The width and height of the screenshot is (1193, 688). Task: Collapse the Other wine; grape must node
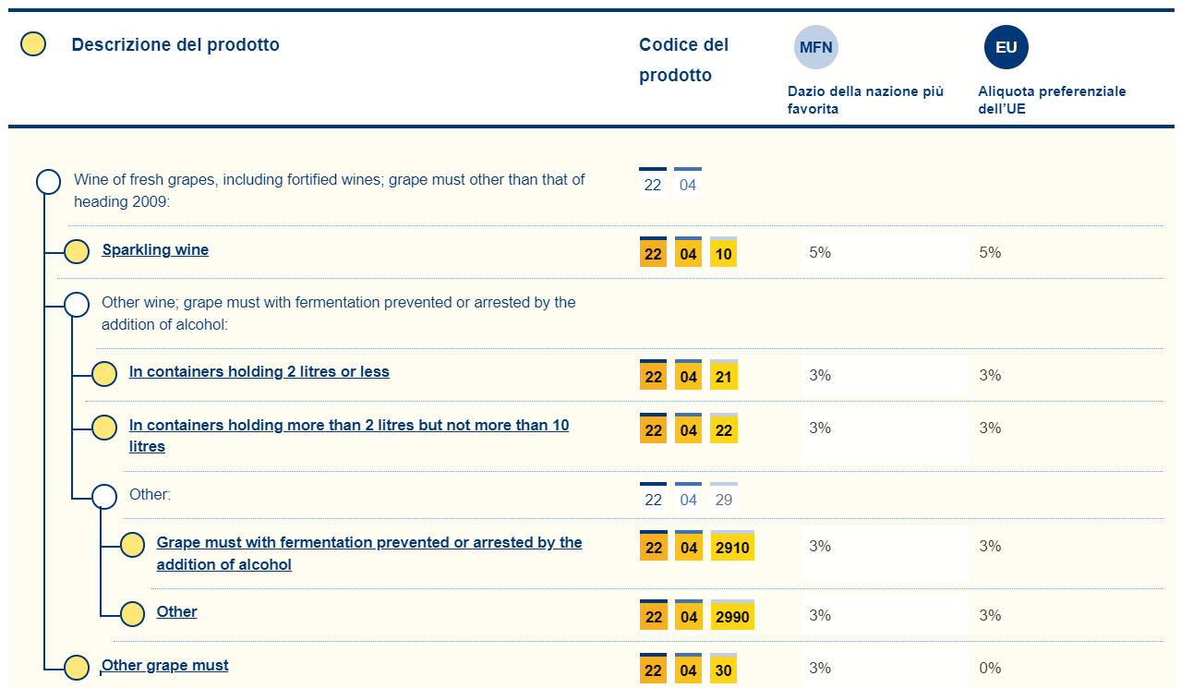(77, 304)
